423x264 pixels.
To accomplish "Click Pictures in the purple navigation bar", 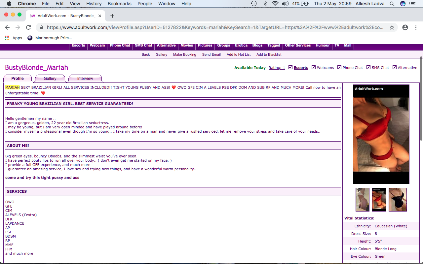I will click(205, 46).
